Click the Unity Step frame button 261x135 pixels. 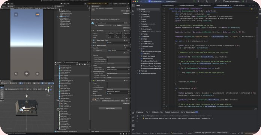pos(68,3)
